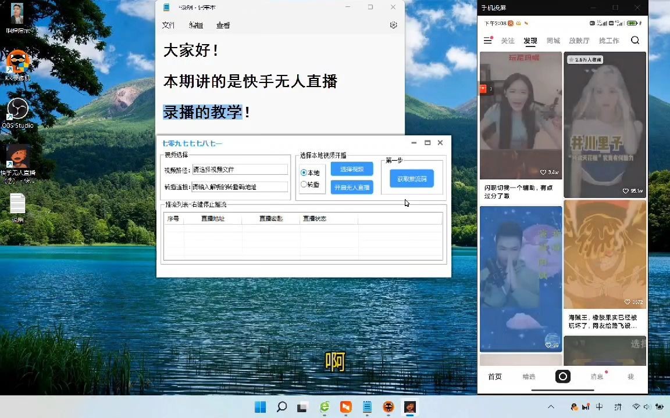670x418 pixels.
Task: Click the 直播密匙 column header
Action: pos(271,218)
